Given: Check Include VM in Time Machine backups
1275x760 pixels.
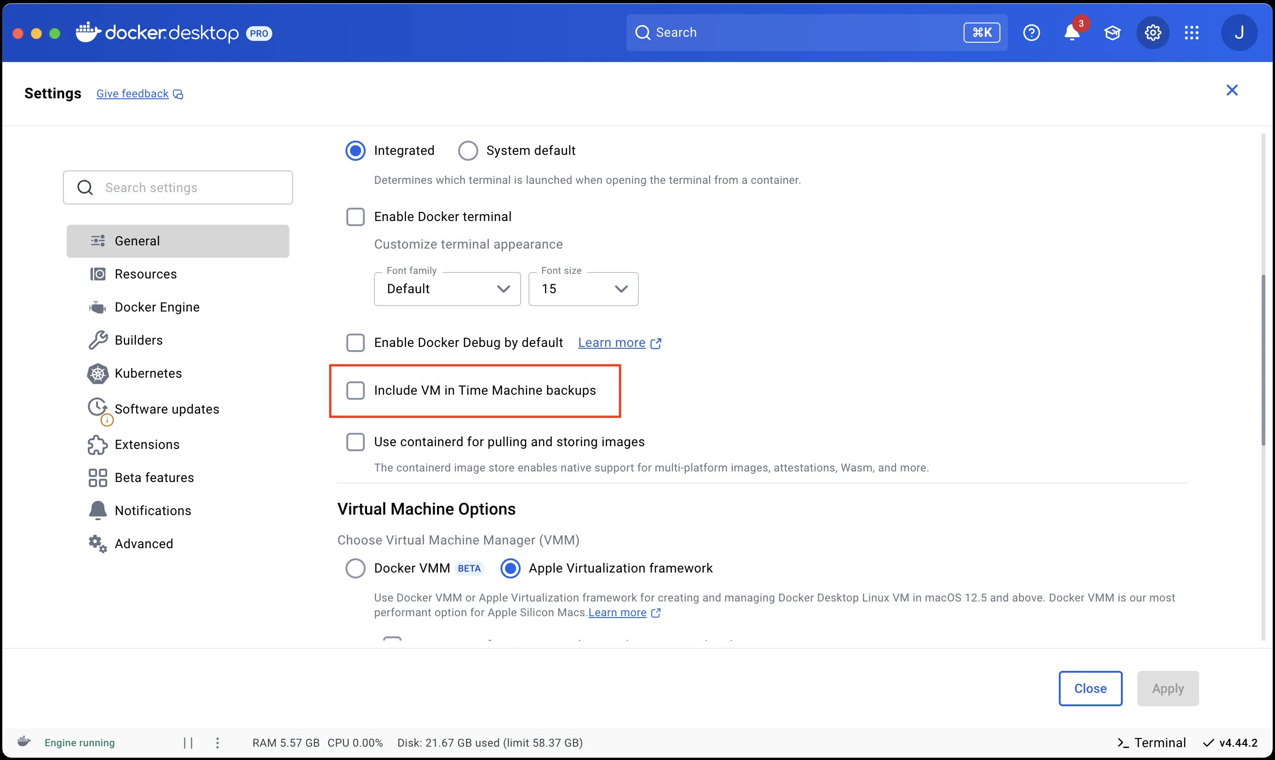Looking at the screenshot, I should pos(355,390).
